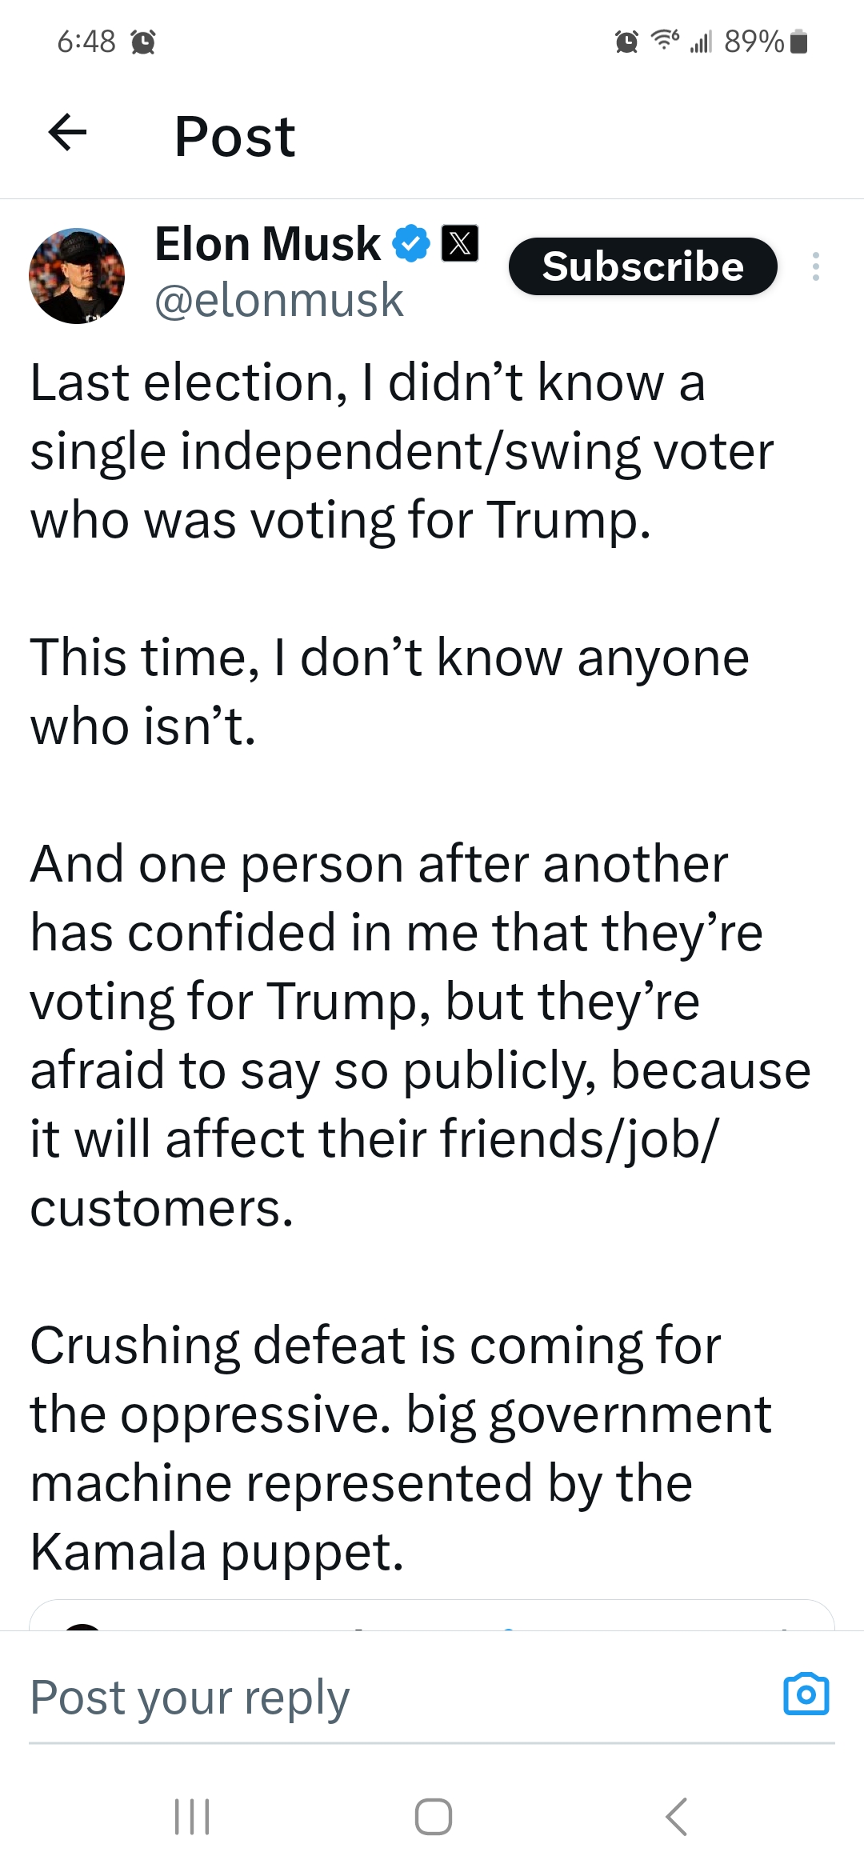The image size is (864, 1872).
Task: Open Elon Musk's profile picture
Action: (77, 276)
